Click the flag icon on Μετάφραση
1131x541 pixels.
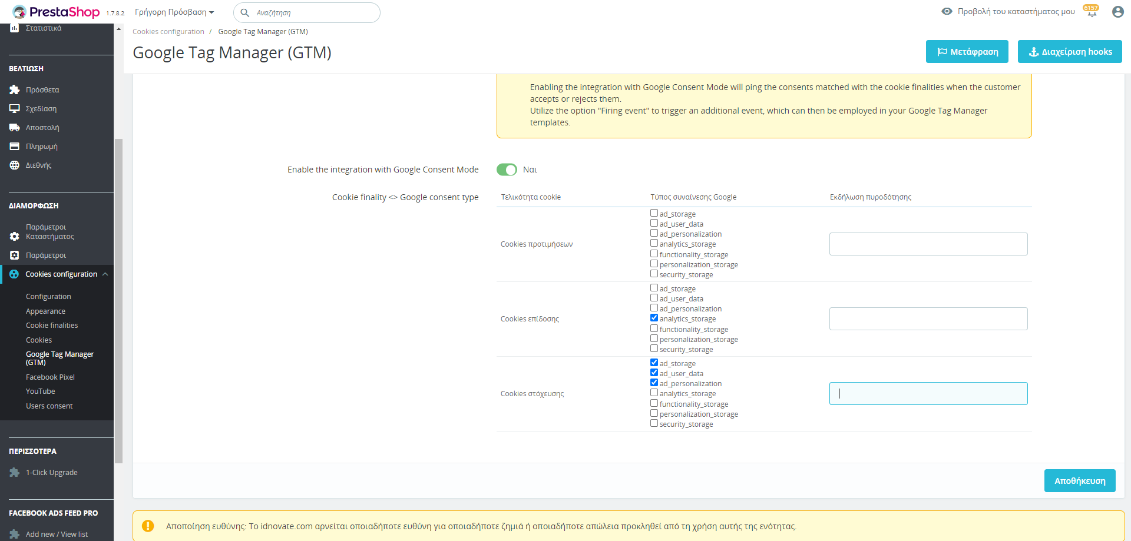click(x=942, y=52)
